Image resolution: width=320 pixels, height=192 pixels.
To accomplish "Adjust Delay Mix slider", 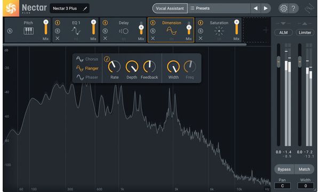I will click(141, 28).
